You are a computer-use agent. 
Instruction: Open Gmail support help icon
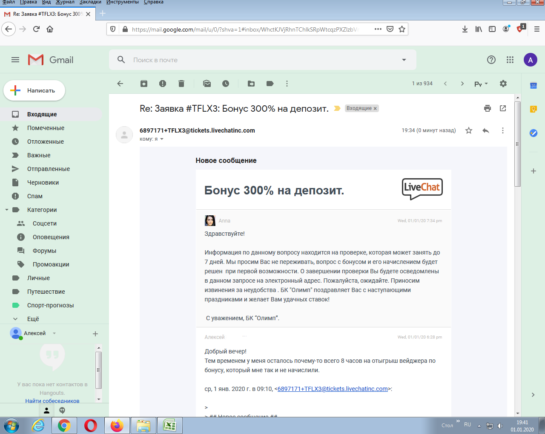(491, 60)
